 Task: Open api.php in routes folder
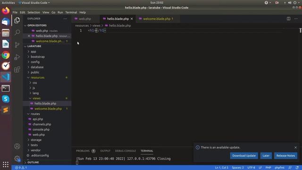pyautogui.click(x=38, y=119)
